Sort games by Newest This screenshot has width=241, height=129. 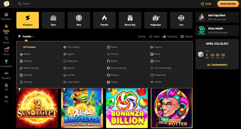(186, 37)
